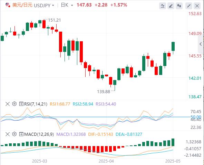Click the 145.55 price axis label
Screen dimensions: 204x165
pos(195,56)
